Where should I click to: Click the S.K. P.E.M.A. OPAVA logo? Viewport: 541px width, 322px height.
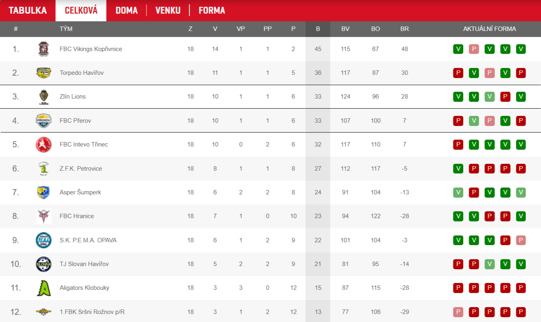coord(43,240)
